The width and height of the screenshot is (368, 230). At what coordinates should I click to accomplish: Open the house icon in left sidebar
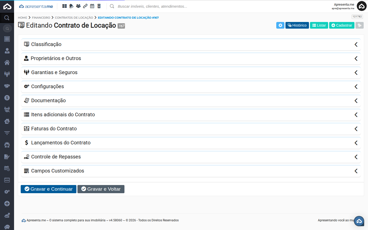[7, 62]
